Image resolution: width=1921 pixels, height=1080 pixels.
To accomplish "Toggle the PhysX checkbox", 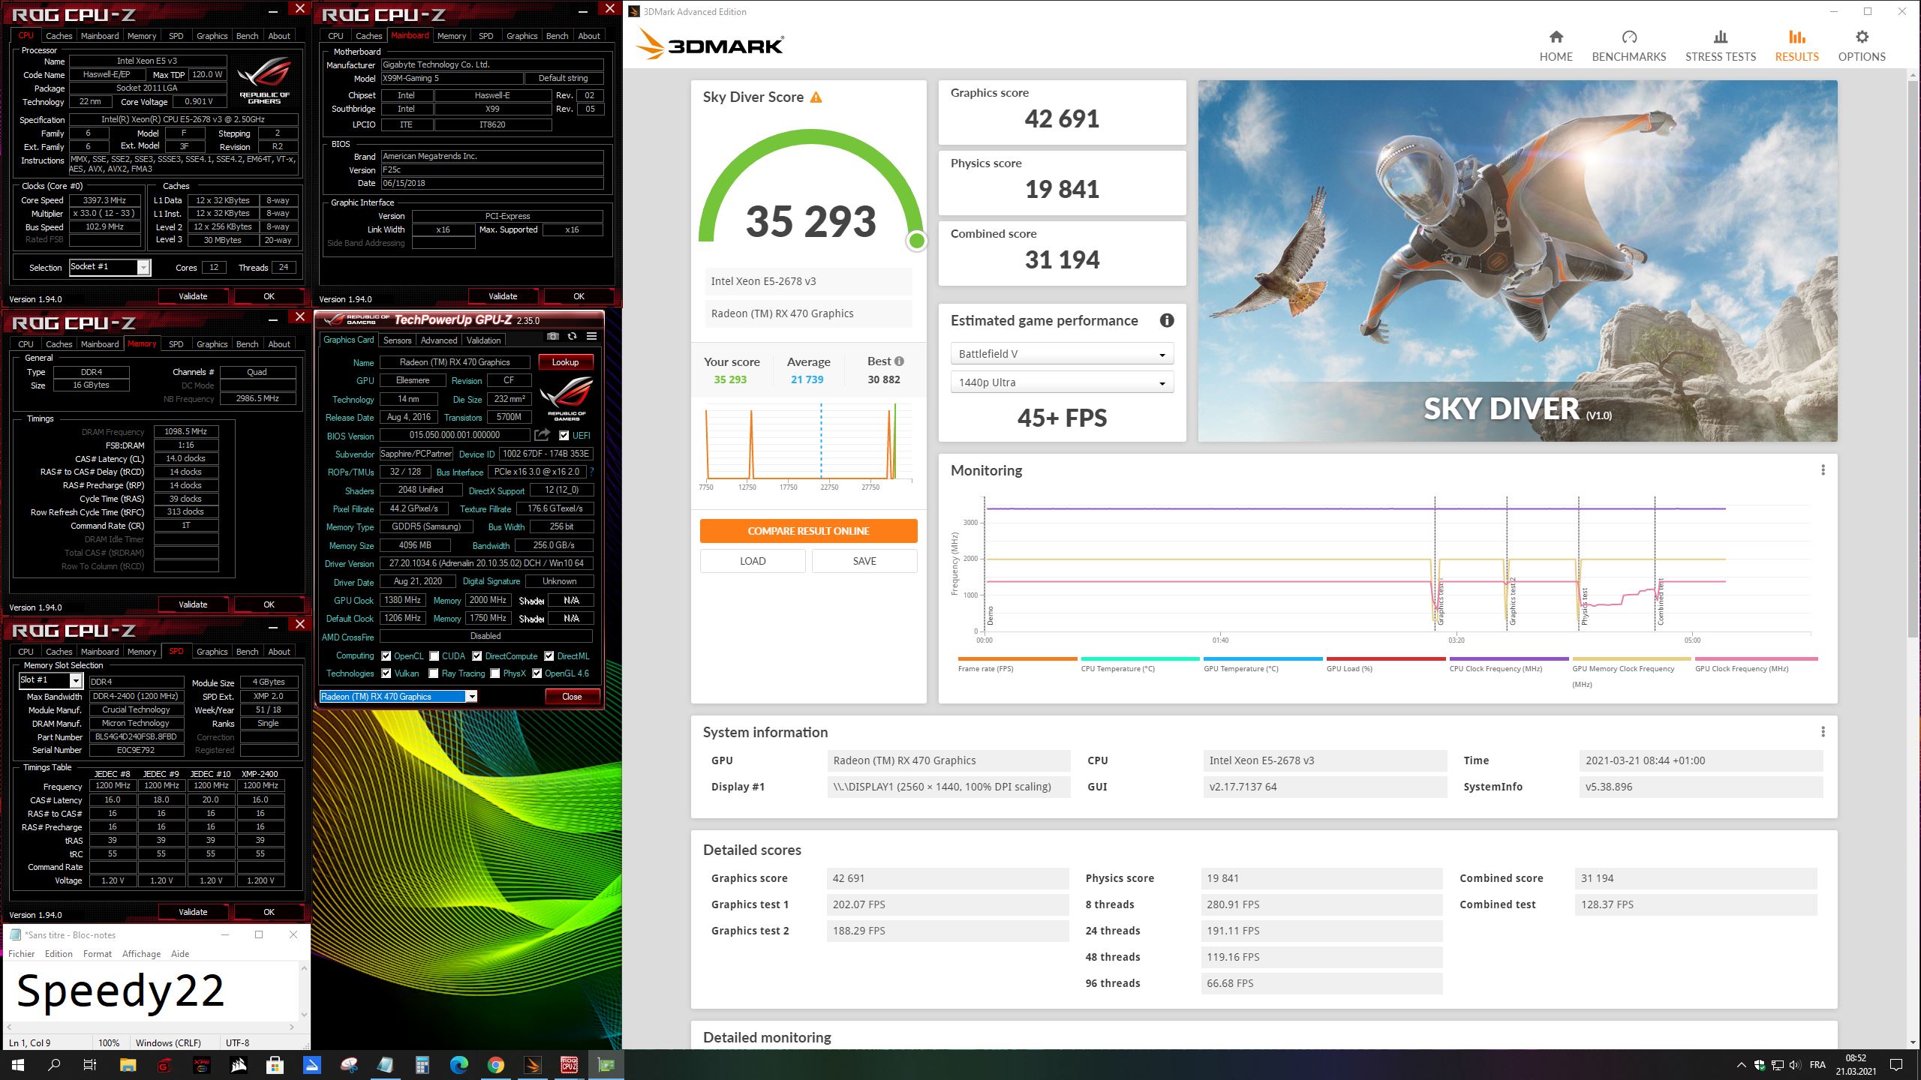I will coord(495,673).
